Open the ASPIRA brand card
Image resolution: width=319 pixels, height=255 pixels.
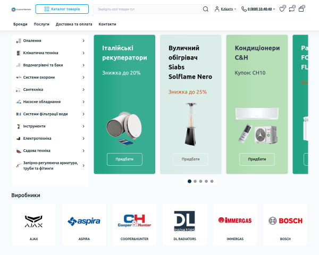[84, 225]
